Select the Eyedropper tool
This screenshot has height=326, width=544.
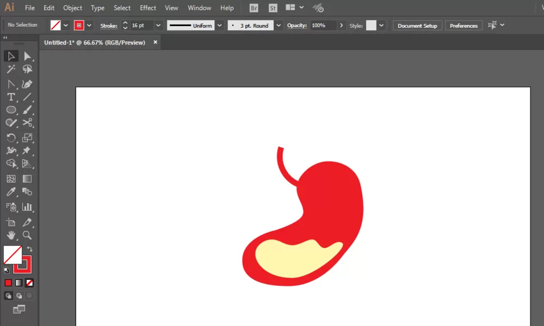pos(11,192)
